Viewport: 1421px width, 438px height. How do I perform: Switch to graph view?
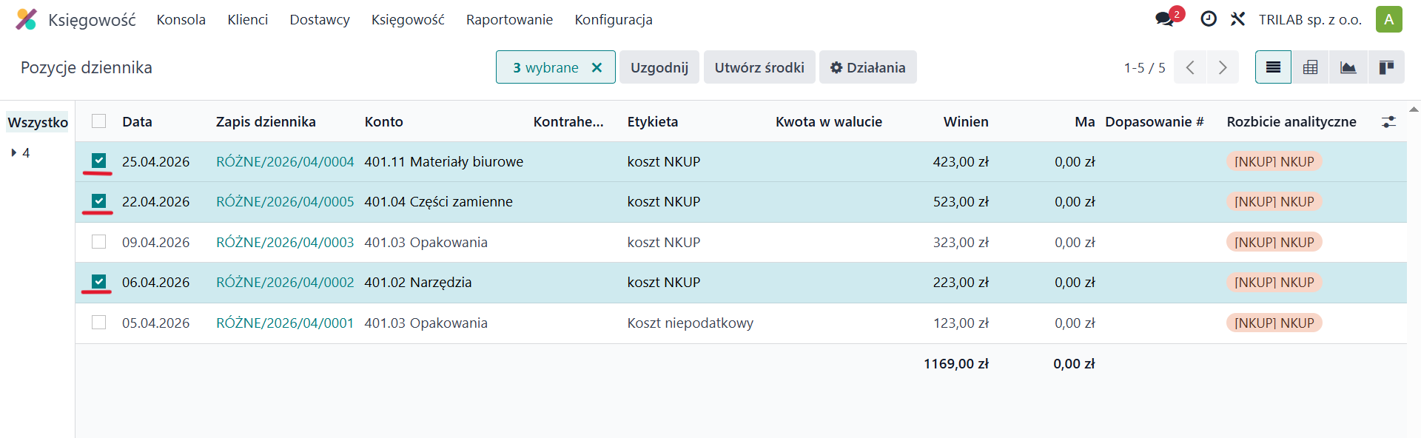pyautogui.click(x=1348, y=67)
